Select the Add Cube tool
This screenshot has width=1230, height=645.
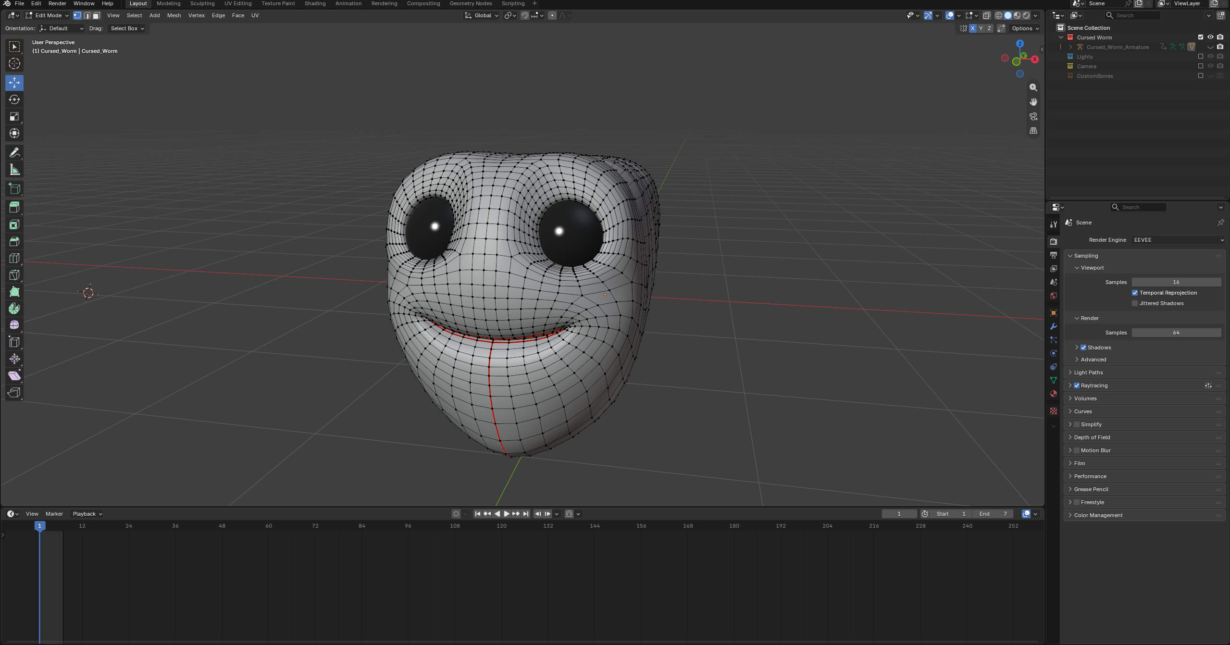click(14, 188)
